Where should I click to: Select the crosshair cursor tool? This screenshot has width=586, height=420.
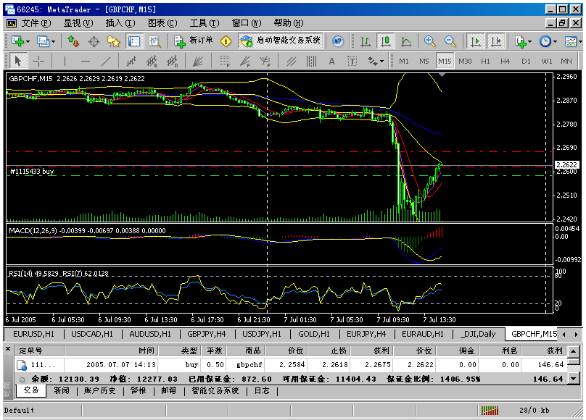[39, 62]
